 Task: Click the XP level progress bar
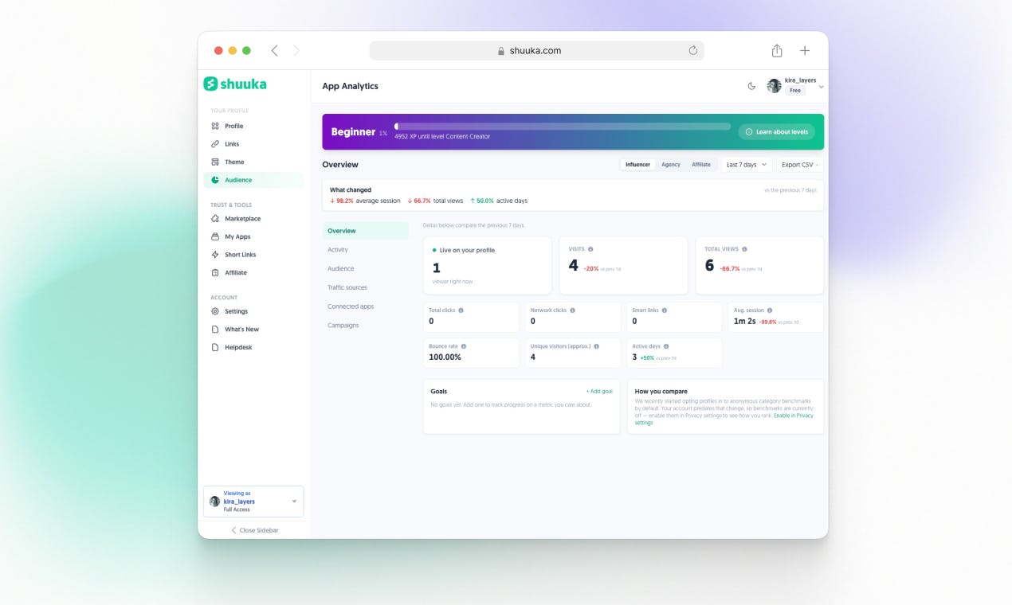pyautogui.click(x=563, y=127)
